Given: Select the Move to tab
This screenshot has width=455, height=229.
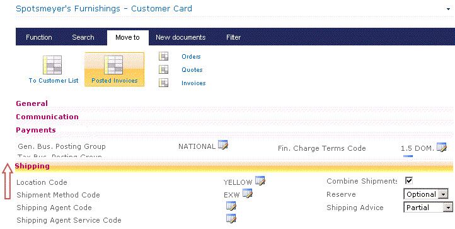Looking at the screenshot, I should 127,37.
